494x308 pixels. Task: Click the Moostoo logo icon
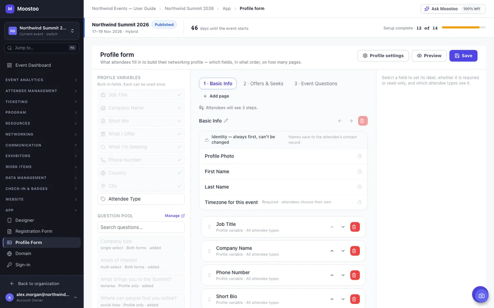pyautogui.click(x=10, y=9)
